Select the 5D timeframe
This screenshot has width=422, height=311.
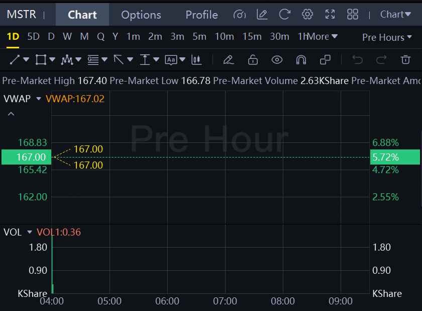pyautogui.click(x=33, y=37)
